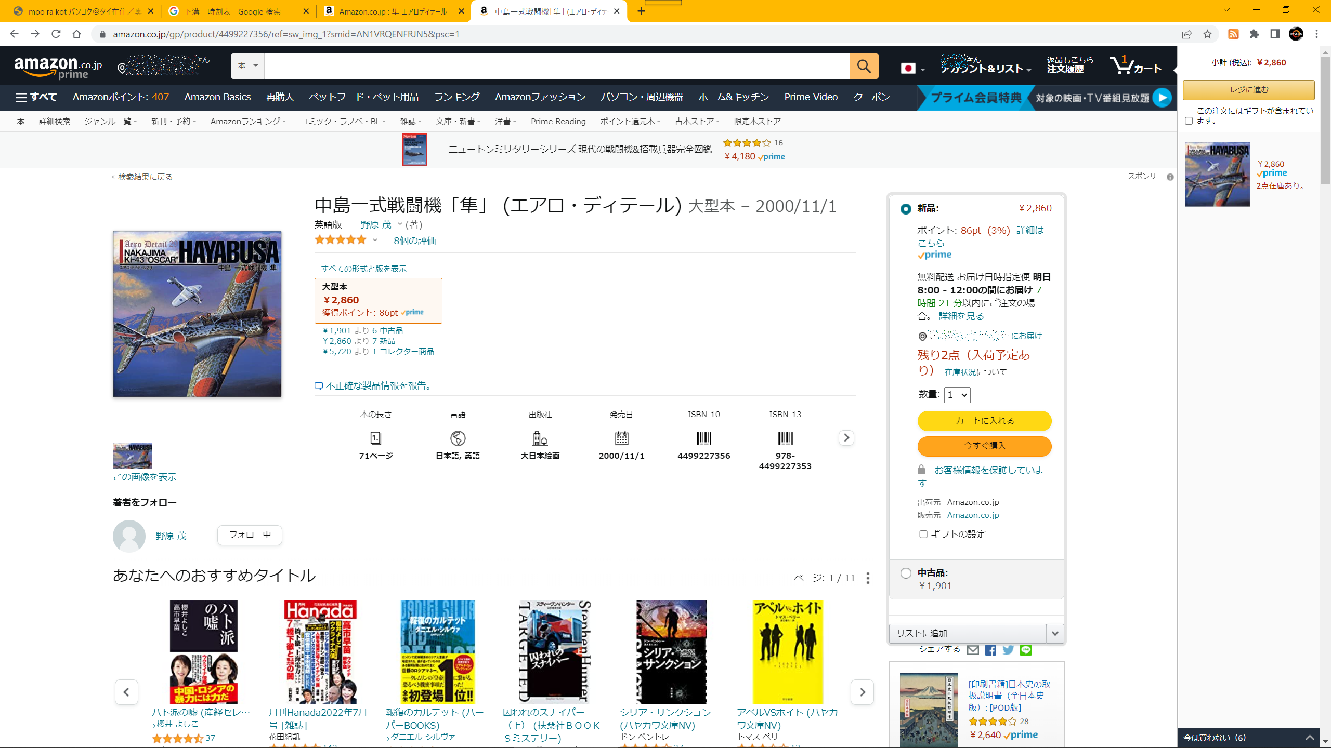Viewport: 1331px width, 748px height.
Task: Reload the page in Chrome
Action: coord(56,34)
